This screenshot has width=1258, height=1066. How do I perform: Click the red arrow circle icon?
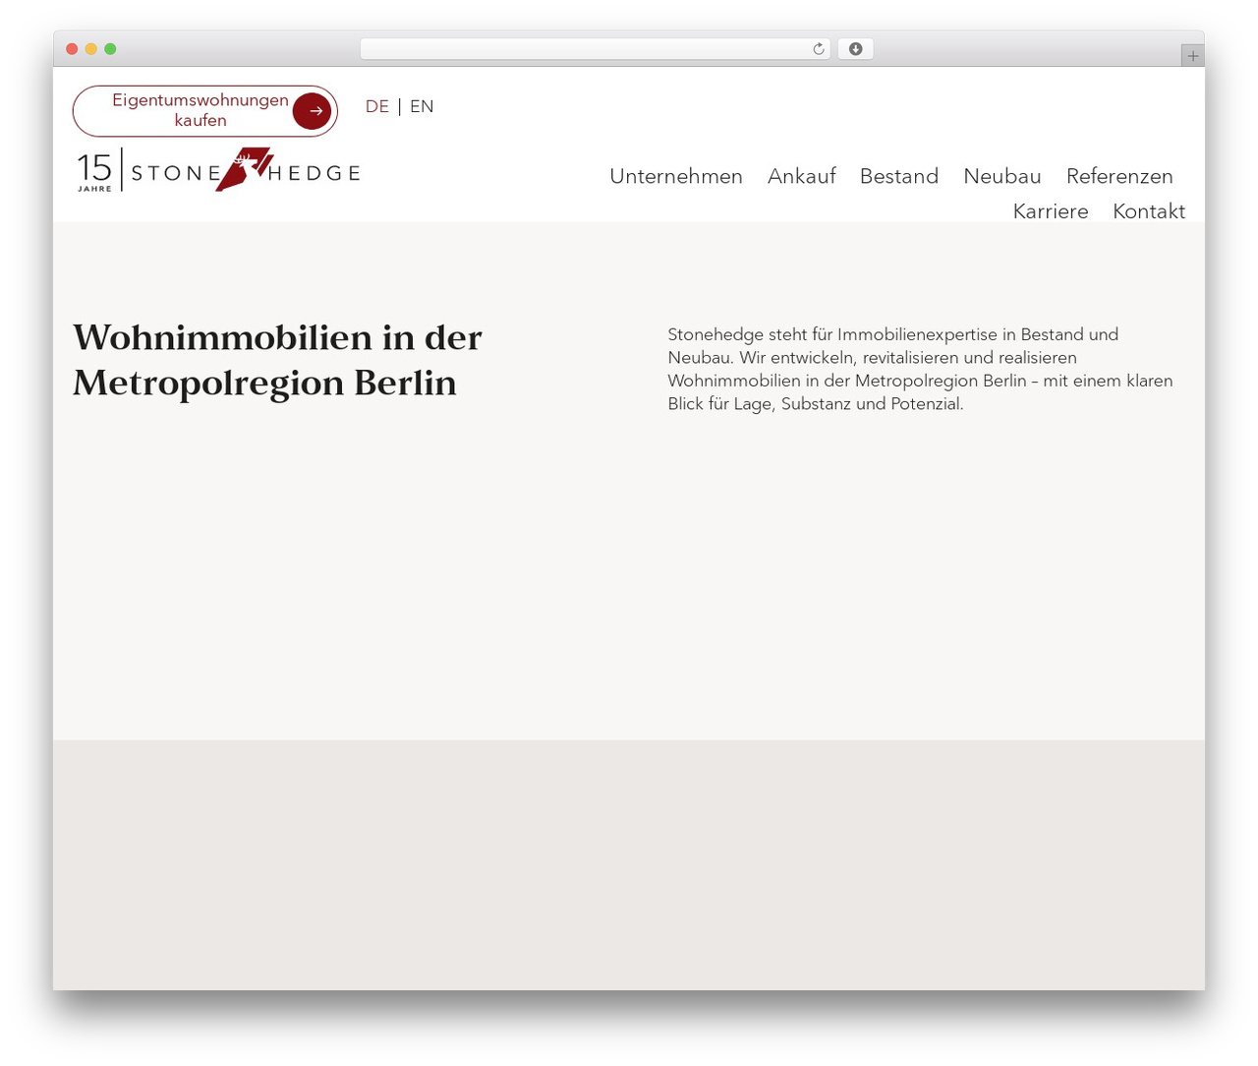click(313, 111)
